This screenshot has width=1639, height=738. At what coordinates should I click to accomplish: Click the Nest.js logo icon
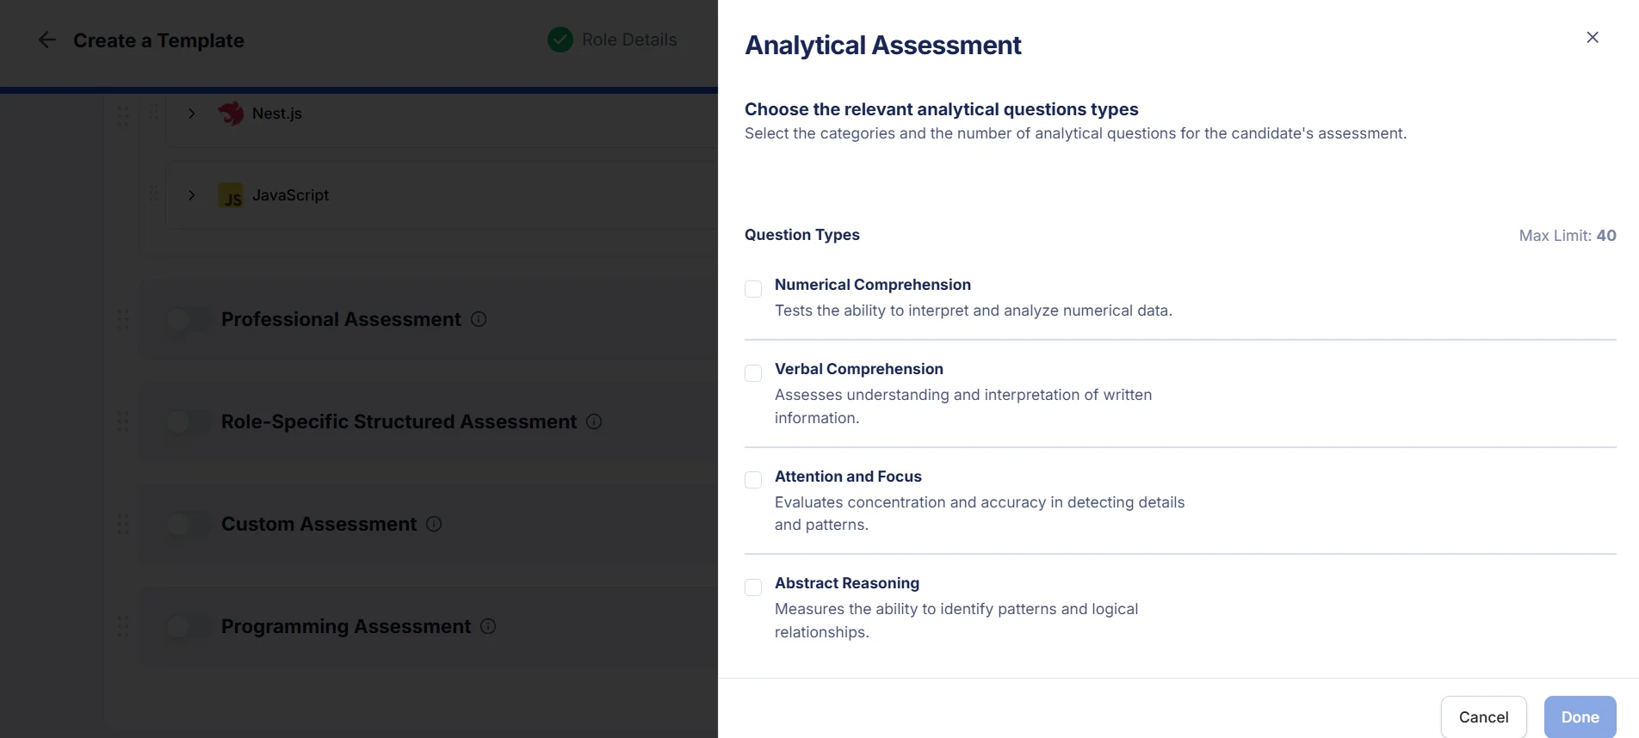click(232, 113)
